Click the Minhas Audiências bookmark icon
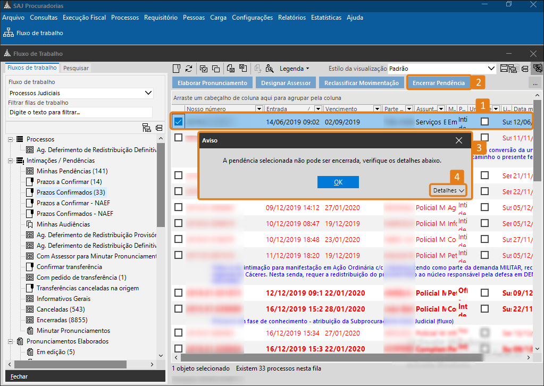The height and width of the screenshot is (386, 544). coord(30,224)
